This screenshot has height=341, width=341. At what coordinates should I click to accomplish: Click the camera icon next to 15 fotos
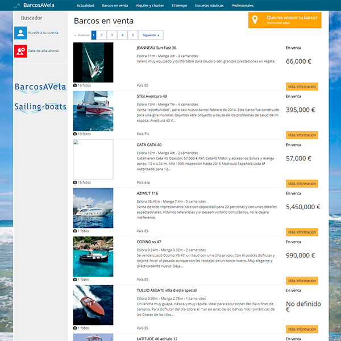[75, 182]
